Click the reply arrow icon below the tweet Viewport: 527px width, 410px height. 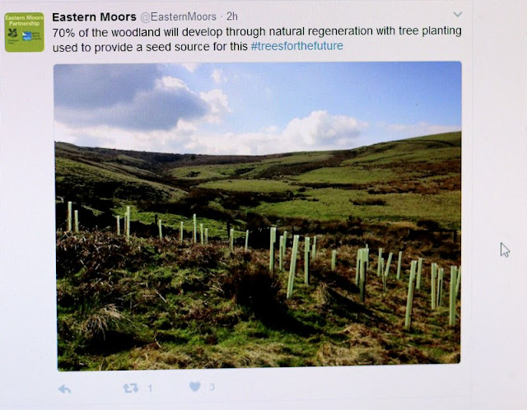[64, 389]
